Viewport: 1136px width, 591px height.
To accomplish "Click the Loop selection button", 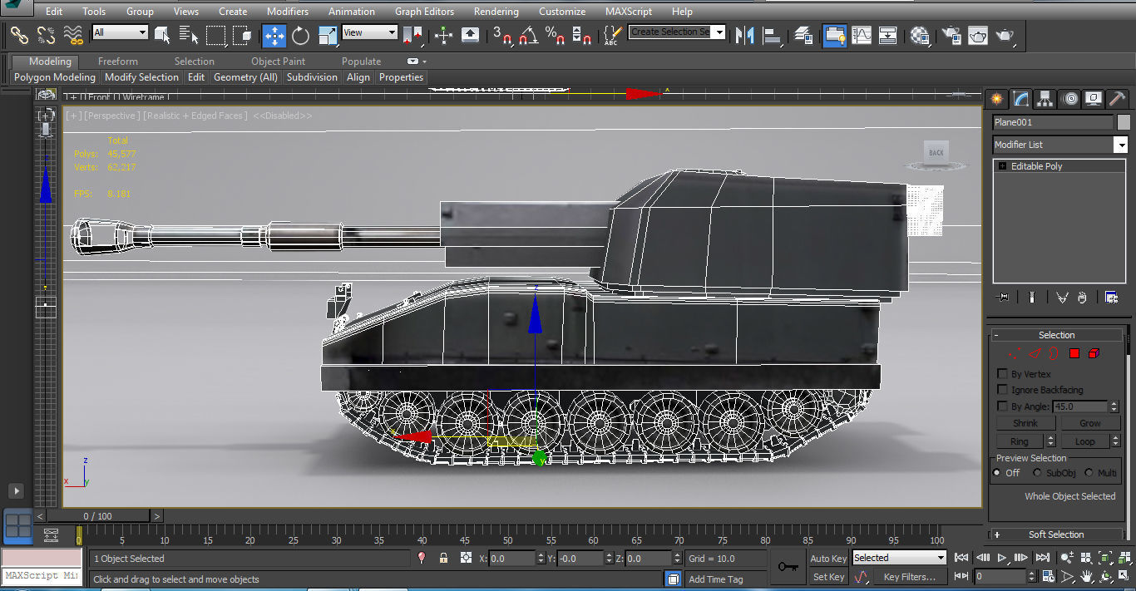I will coord(1084,441).
